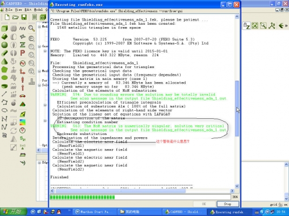Click the zoom-to-window icon in the view toolbar
The width and height of the screenshot is (289, 216).
[x=263, y=25]
